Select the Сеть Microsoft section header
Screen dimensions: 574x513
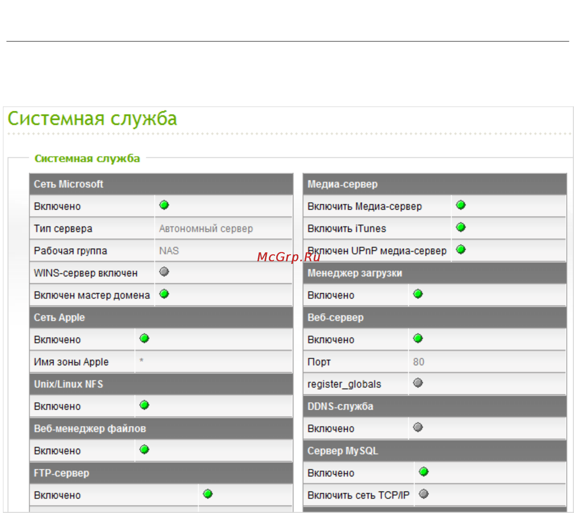pyautogui.click(x=161, y=184)
